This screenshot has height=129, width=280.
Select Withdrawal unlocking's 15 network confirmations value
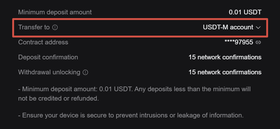225,72
